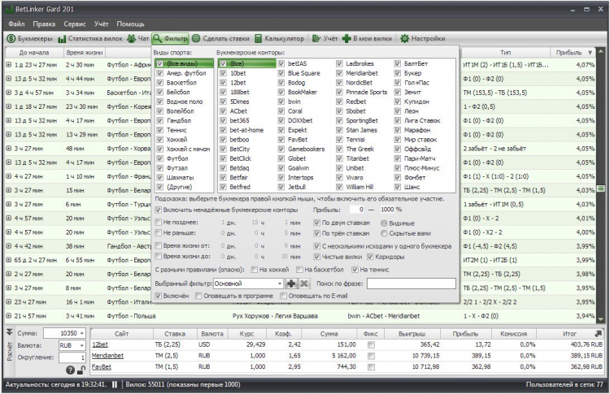610x394 pixels.
Task: Expand the row 3 д 4 ч 57 мин
Action: pos(9,93)
